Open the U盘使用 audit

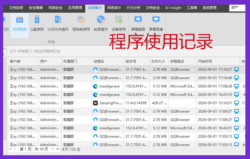[37, 24]
